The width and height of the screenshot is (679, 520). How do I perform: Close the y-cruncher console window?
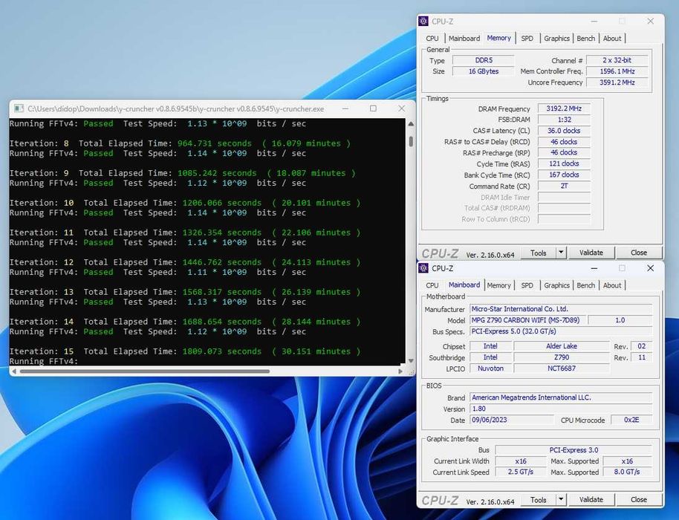coord(401,108)
